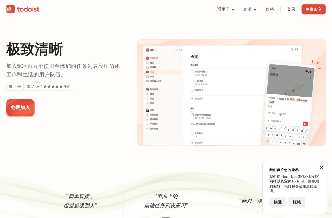Viewport: 332px width, 218px height.
Task: Click the three-dot menu on phone mockup
Action: click(x=310, y=78)
